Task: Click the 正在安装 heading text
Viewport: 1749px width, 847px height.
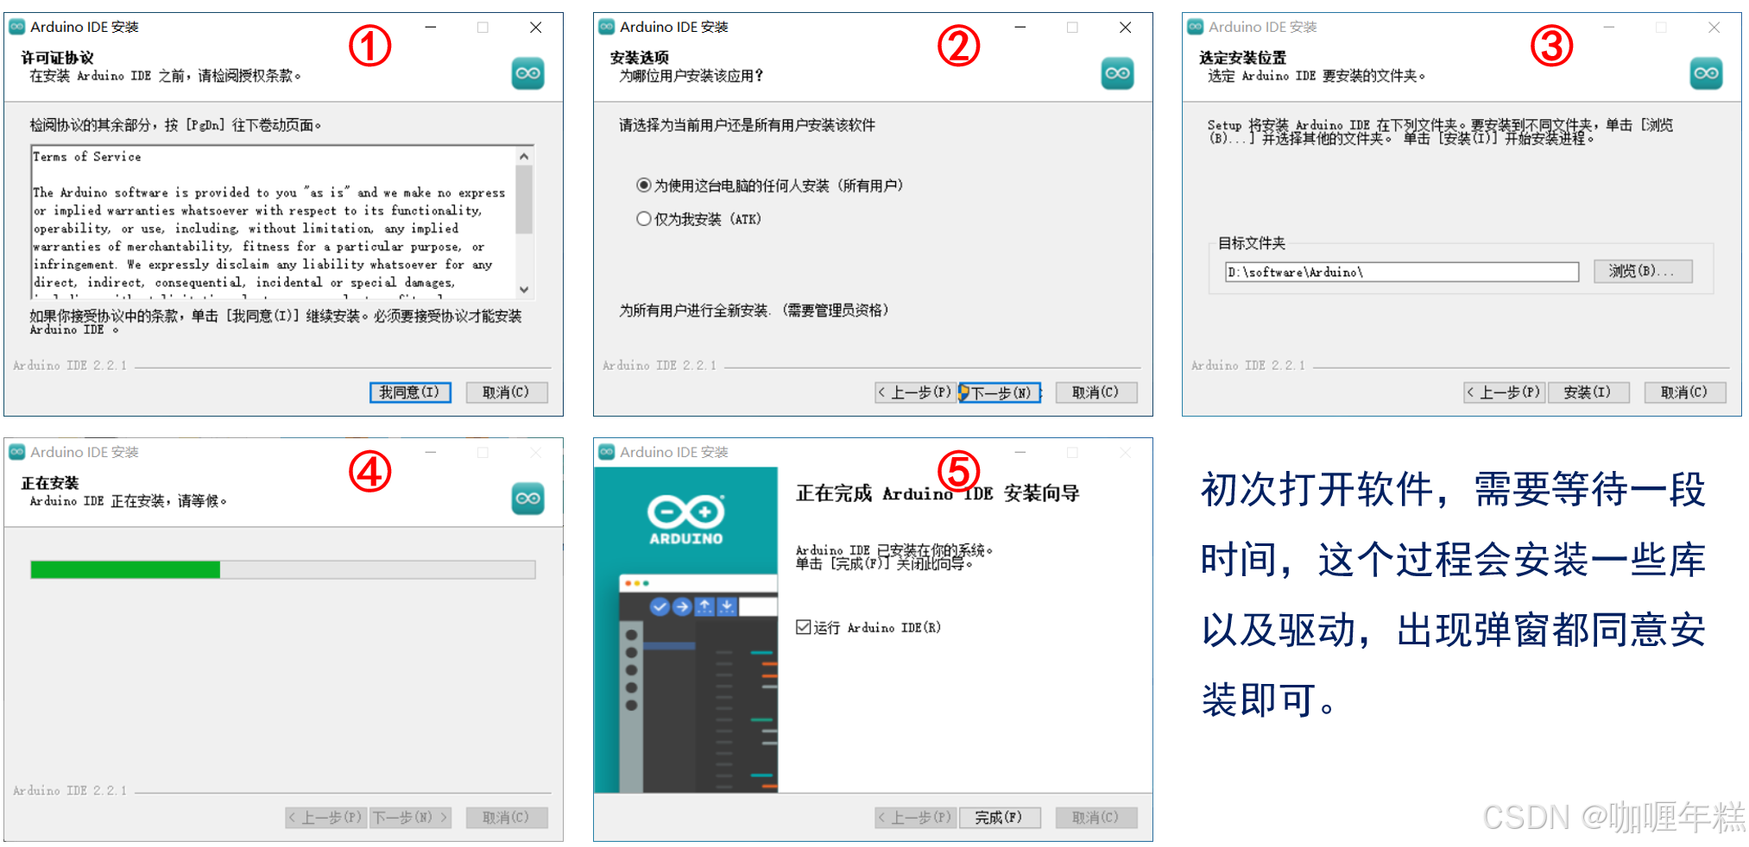Action: click(x=50, y=483)
